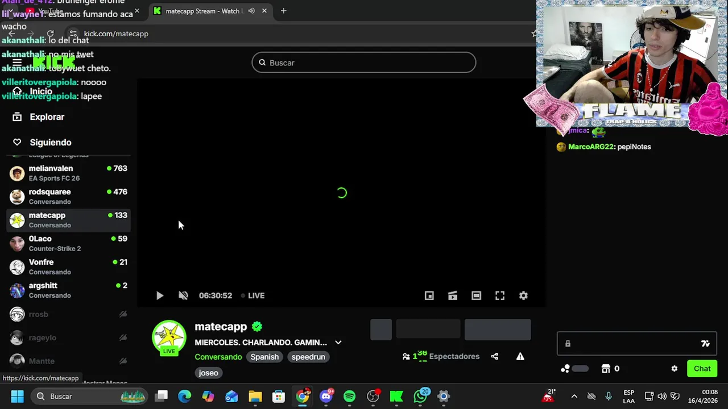728x409 pixels.
Task: Open player settings gear
Action: [x=523, y=295]
